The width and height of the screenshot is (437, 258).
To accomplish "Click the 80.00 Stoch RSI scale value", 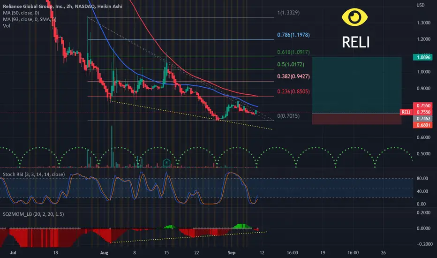I will point(422,179).
